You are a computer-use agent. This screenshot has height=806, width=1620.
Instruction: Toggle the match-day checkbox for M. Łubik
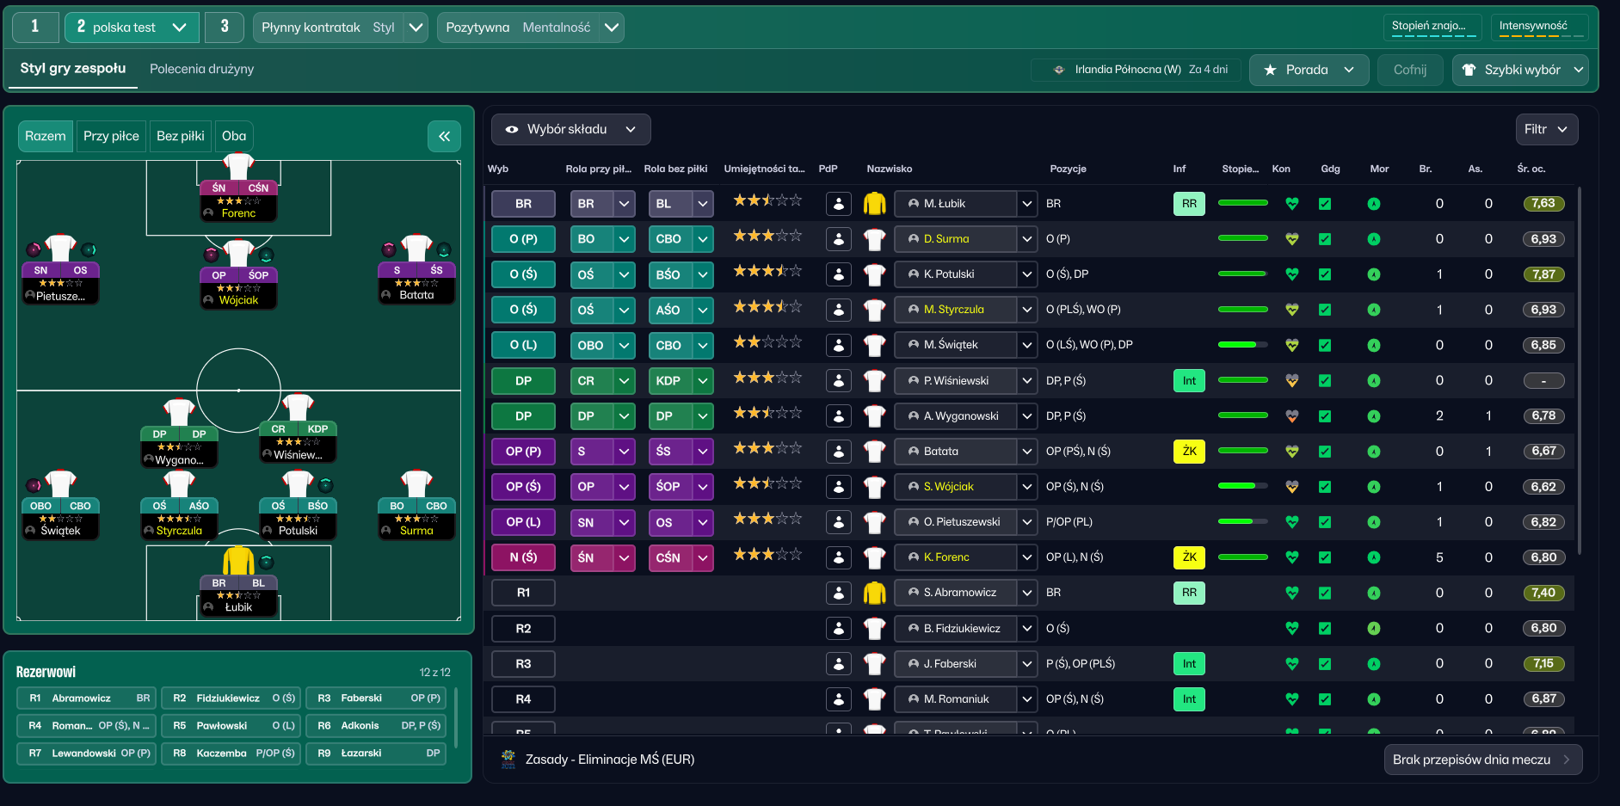pyautogui.click(x=1325, y=204)
